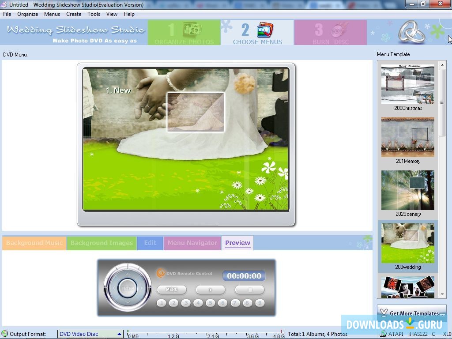Viewport: 452px width, 339px height.
Task: Click the wedding rings logo icon
Action: [412, 32]
